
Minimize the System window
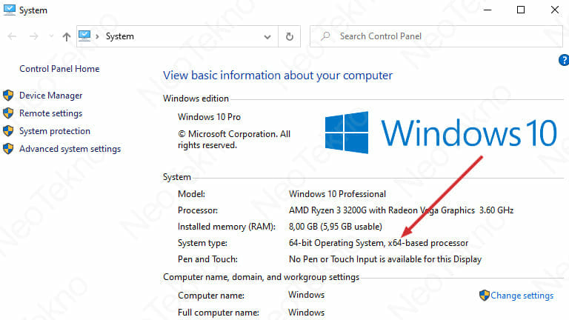click(488, 10)
